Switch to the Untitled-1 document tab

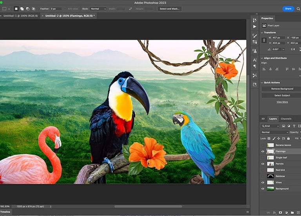point(20,16)
